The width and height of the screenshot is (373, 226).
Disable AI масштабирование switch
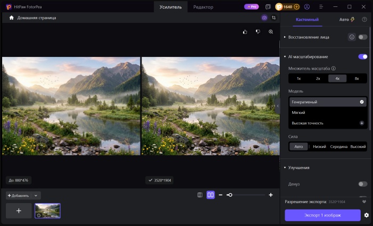click(363, 57)
